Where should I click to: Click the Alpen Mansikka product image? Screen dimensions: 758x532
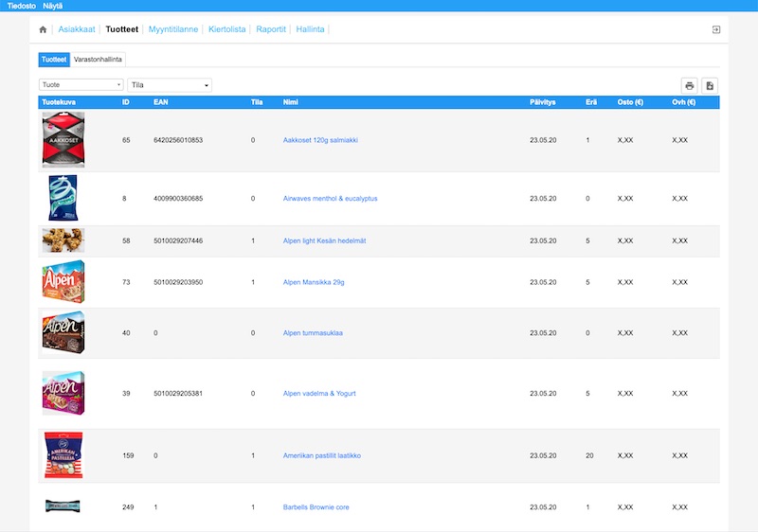pyautogui.click(x=63, y=282)
